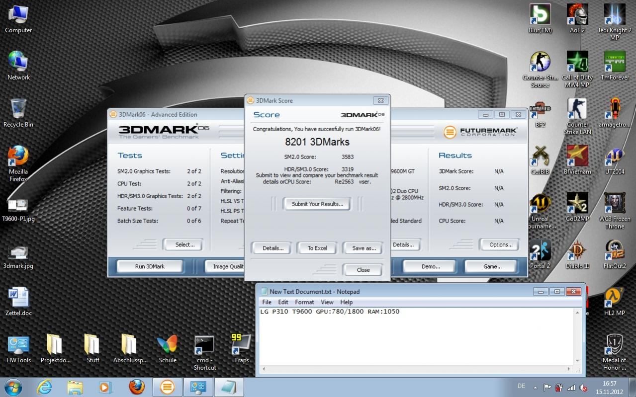
Task: Open the Schule desktop icon
Action: click(168, 349)
